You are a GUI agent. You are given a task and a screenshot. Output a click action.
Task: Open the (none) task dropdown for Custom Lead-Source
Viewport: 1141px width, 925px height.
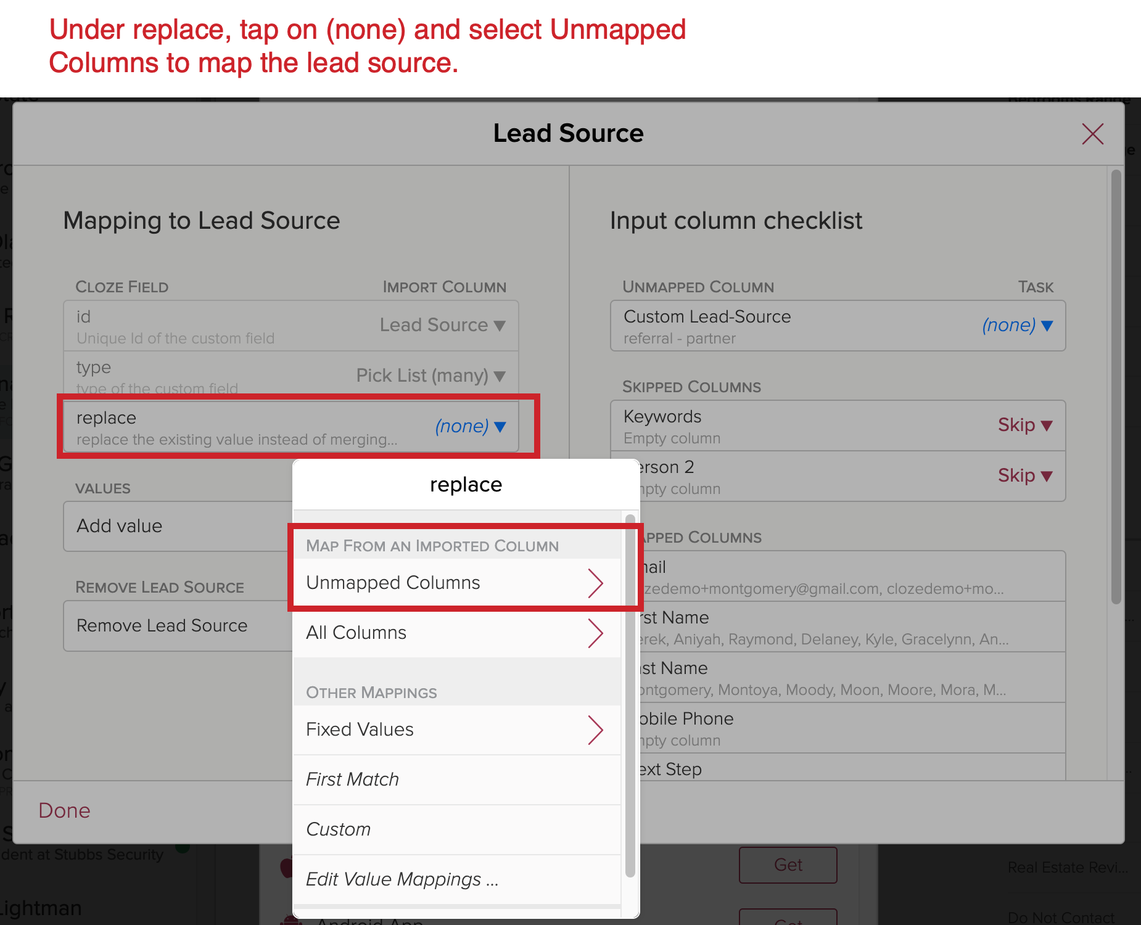(1016, 326)
